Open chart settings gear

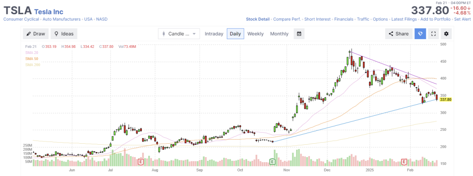[x=446, y=34]
